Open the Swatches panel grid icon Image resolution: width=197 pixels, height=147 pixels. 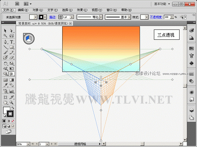point(191,48)
